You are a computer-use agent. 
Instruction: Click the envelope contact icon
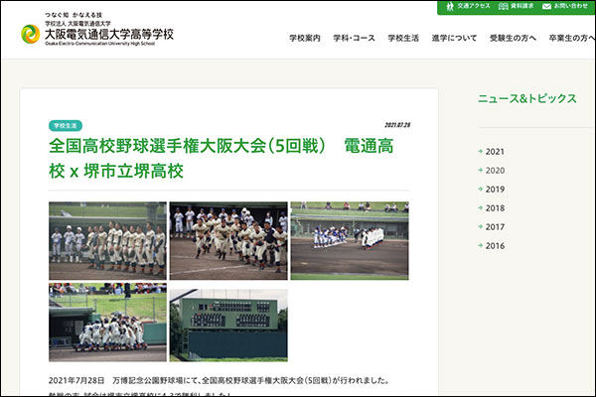(x=546, y=7)
